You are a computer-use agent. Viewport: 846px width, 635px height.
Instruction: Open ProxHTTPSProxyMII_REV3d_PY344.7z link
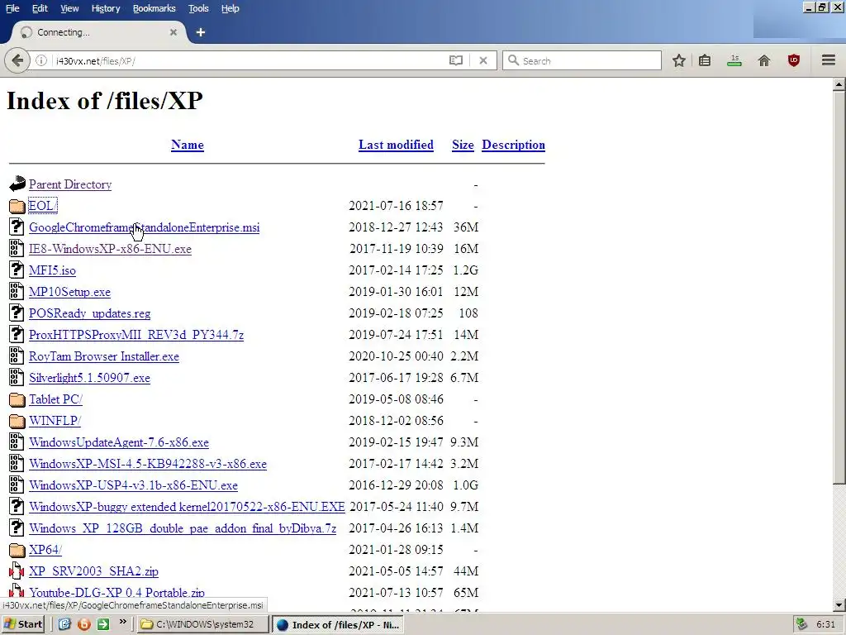pyautogui.click(x=136, y=335)
